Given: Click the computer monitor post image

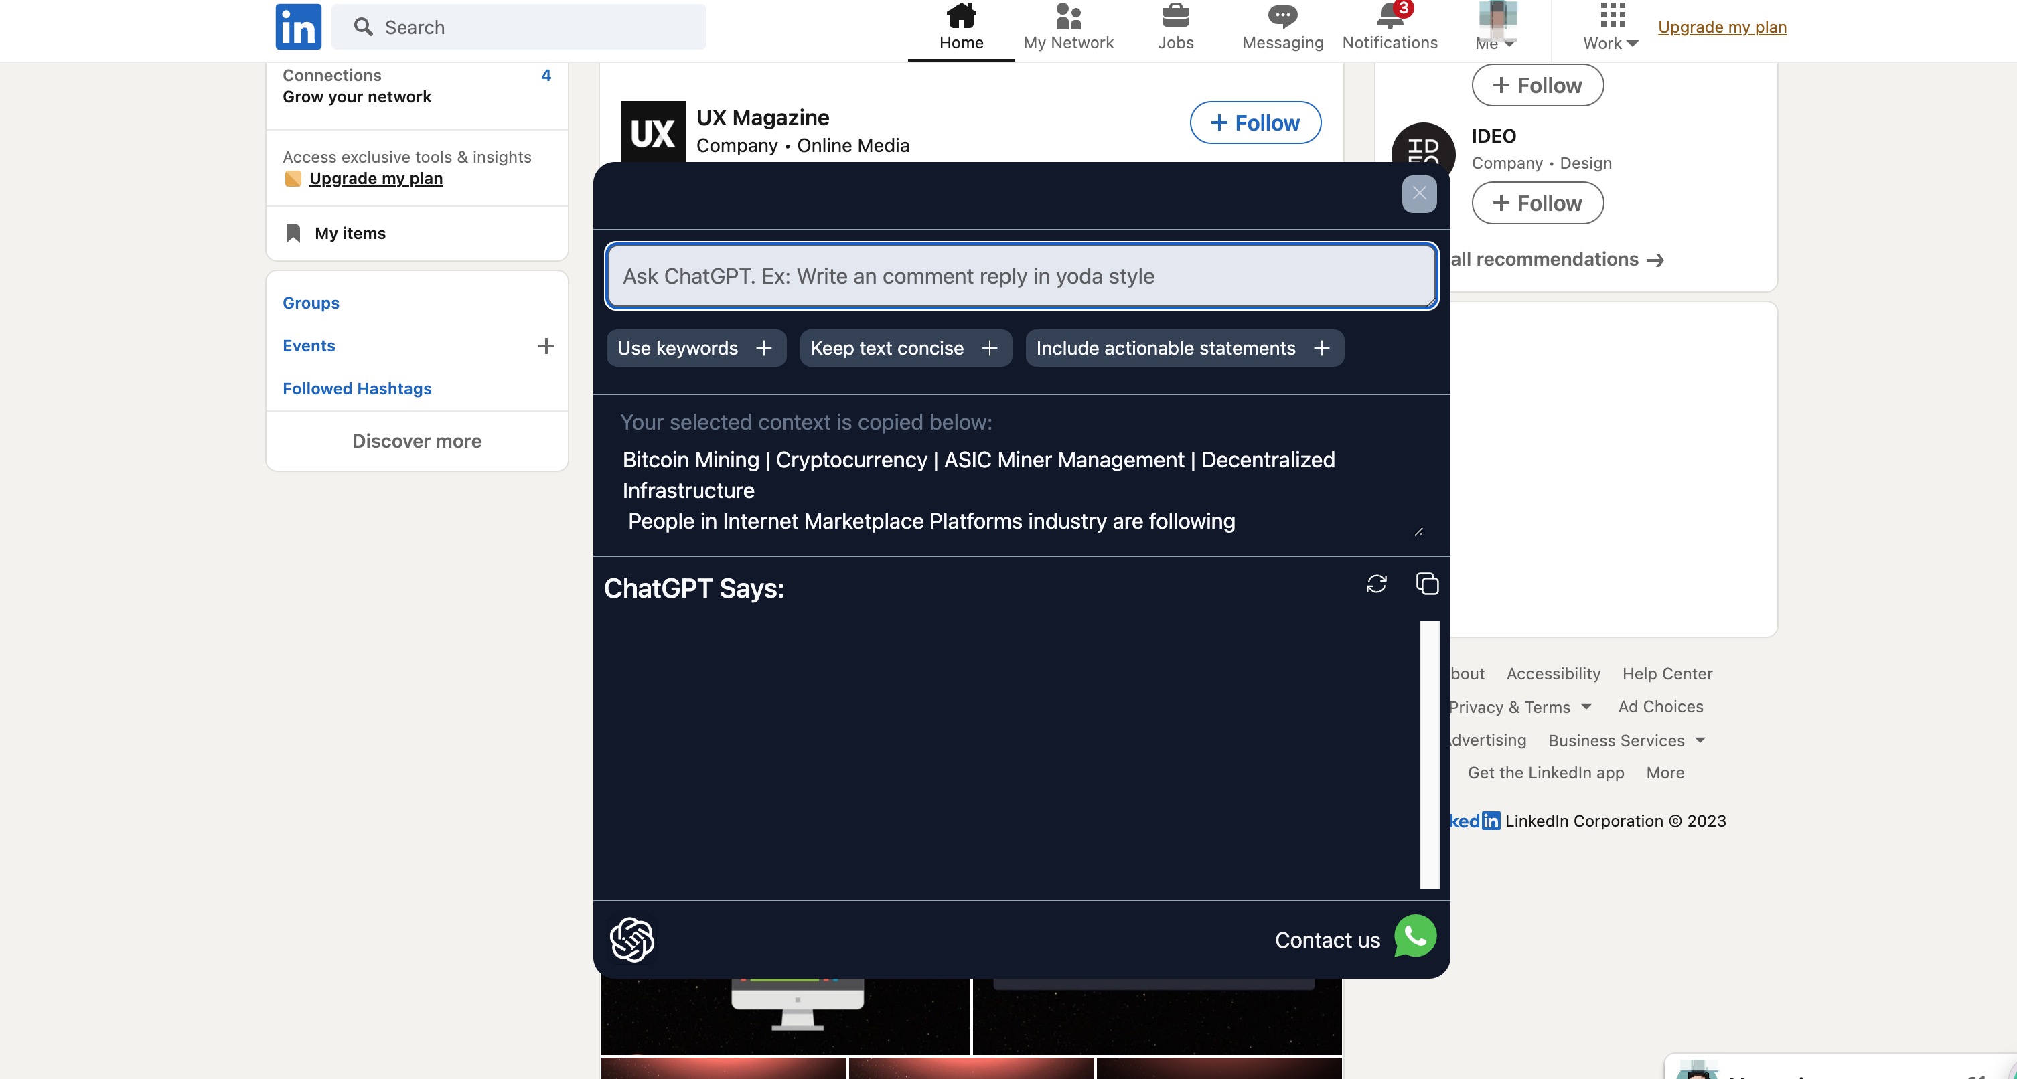Looking at the screenshot, I should 786,1015.
